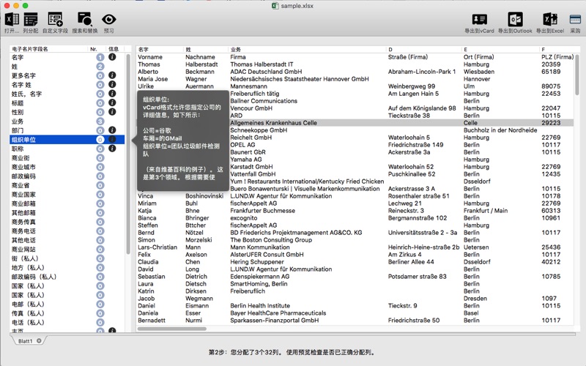Select cell 'Abraham-Lincoln-Park 1'
The width and height of the screenshot is (586, 366).
click(422, 72)
